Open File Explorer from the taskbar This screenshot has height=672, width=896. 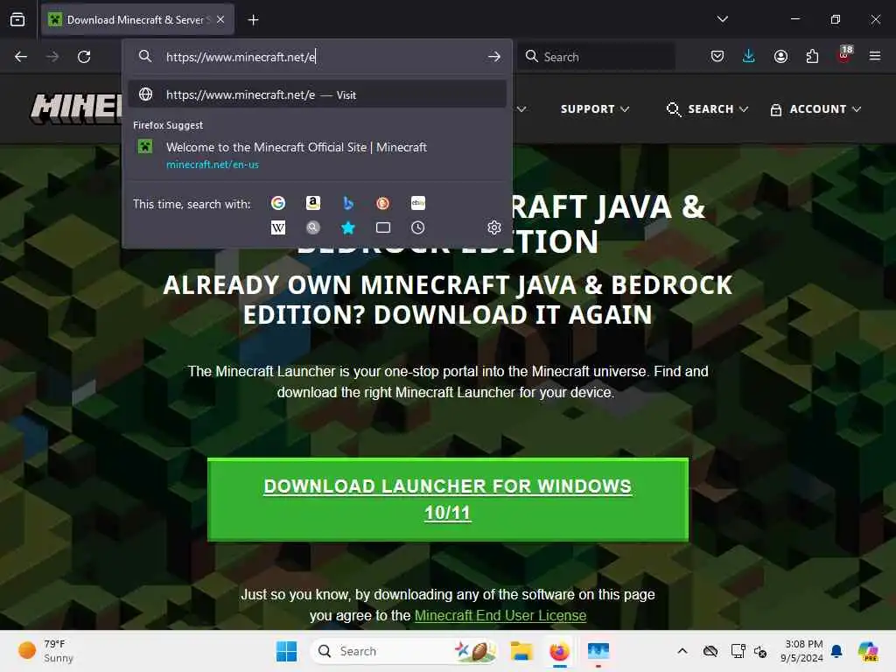click(x=521, y=651)
